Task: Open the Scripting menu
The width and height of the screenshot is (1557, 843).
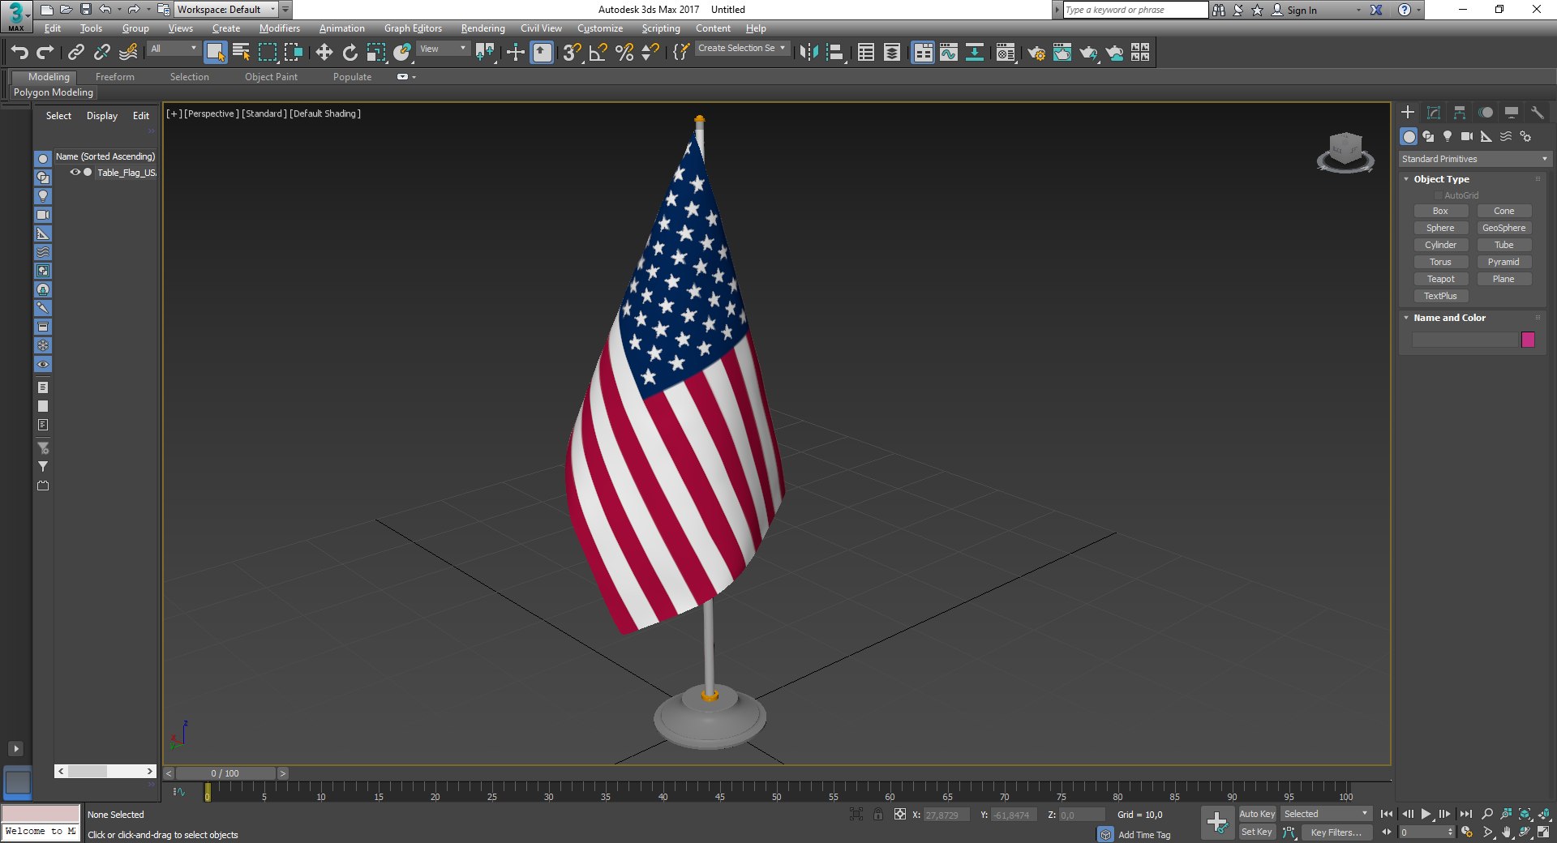Action: tap(661, 28)
